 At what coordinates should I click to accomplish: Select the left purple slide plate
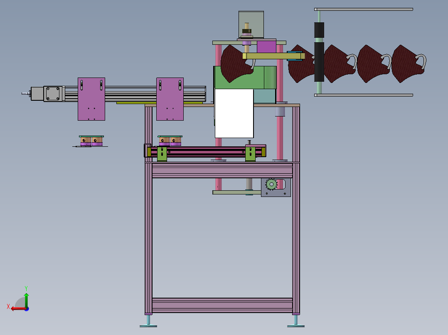point(91,99)
